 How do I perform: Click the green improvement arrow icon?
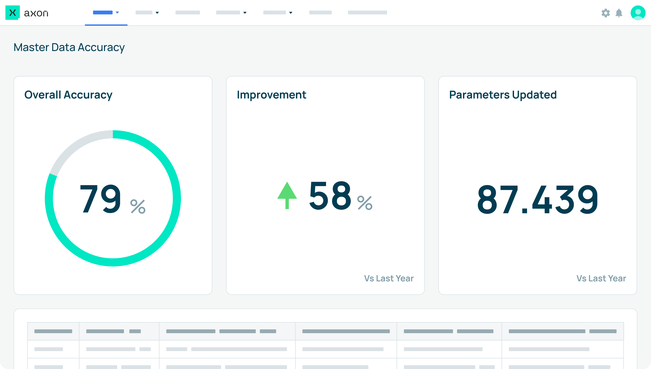tap(287, 195)
